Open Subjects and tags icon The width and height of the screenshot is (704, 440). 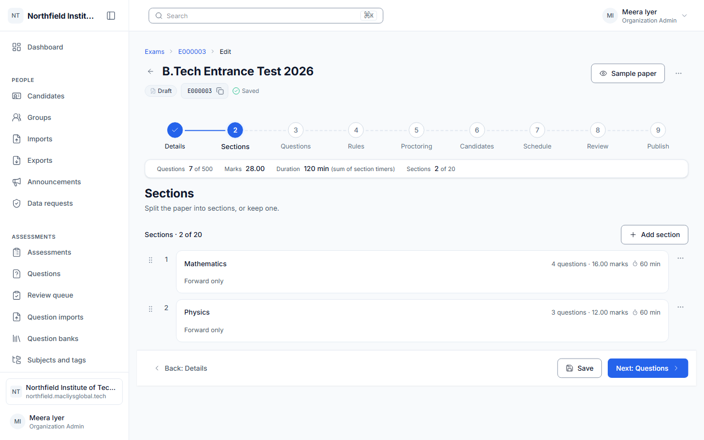(16, 360)
